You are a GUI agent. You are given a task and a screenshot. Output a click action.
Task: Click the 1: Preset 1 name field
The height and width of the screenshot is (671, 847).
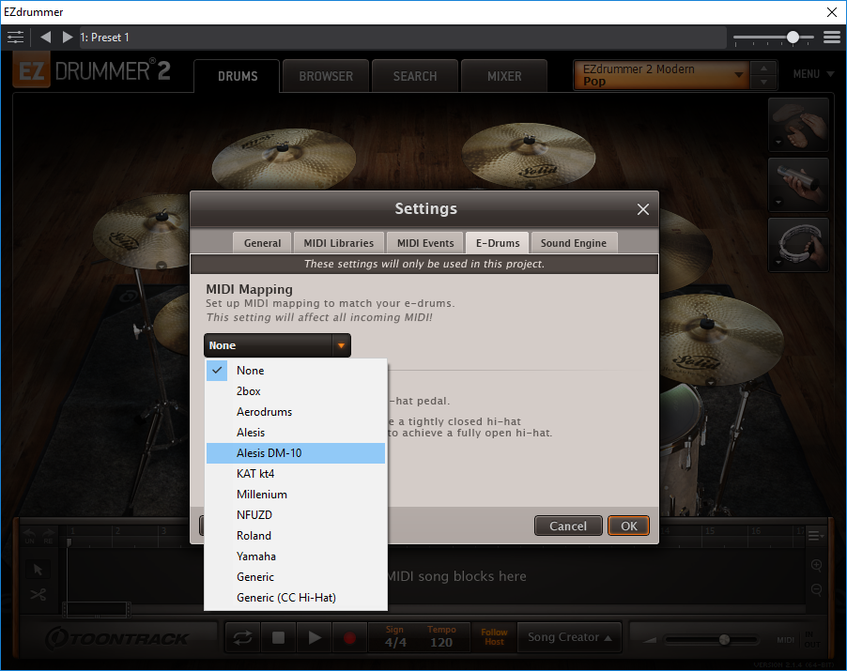coord(403,38)
